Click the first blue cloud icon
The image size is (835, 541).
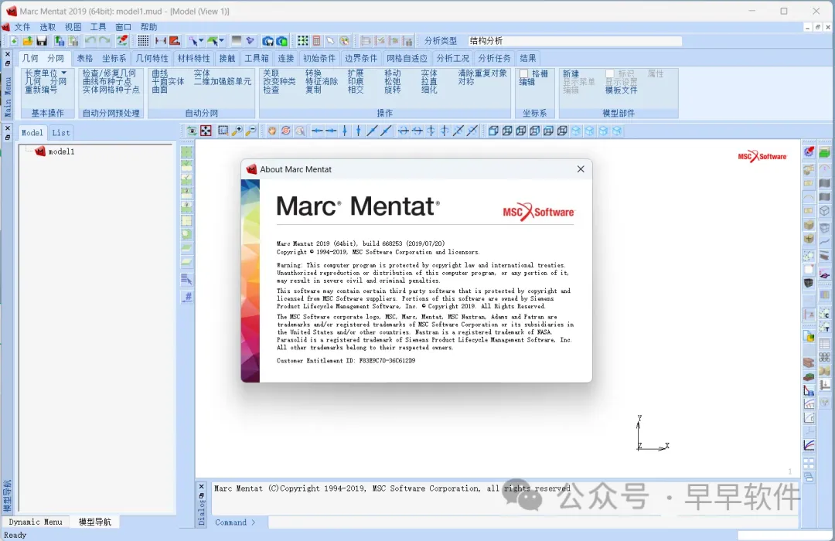(268, 41)
